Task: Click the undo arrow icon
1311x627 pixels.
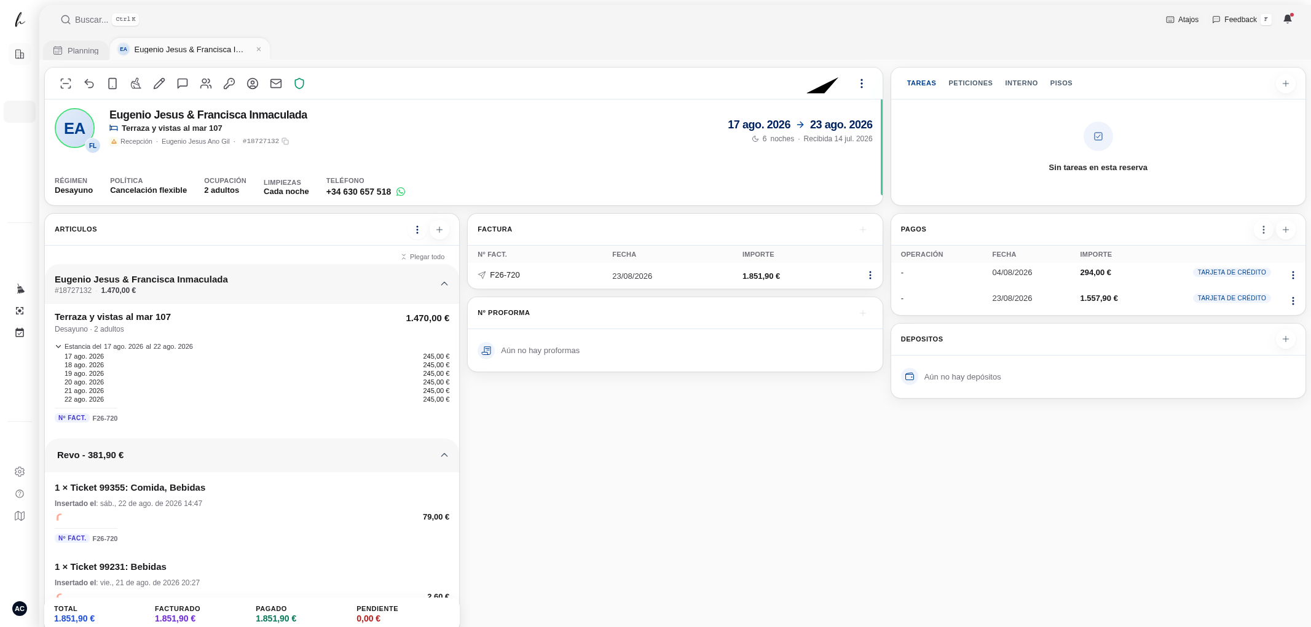Action: pos(89,84)
